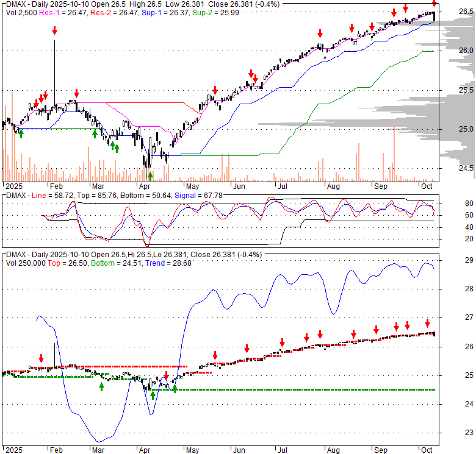The height and width of the screenshot is (454, 476).
Task: Click the red arrow in mid-April on the bottom chart
Action: (166, 375)
